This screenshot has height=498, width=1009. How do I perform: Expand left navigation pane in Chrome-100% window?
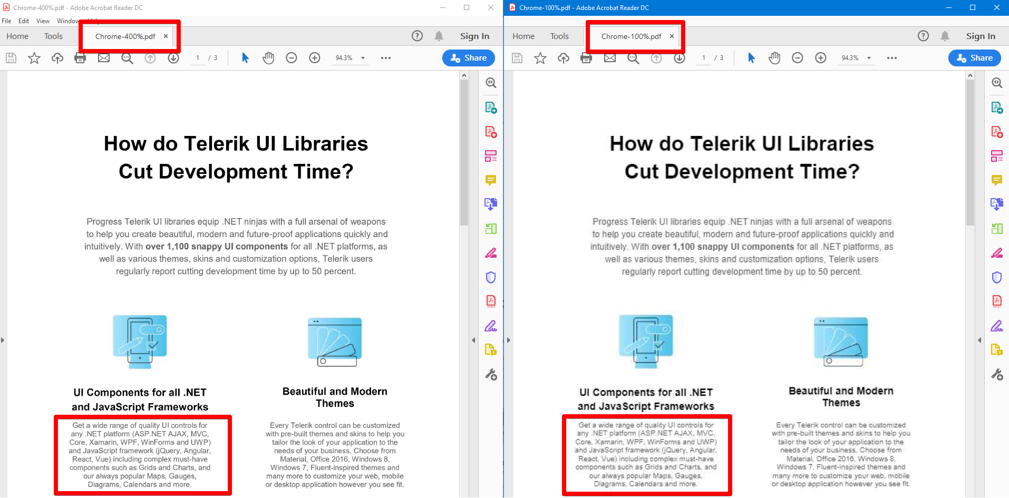[509, 340]
